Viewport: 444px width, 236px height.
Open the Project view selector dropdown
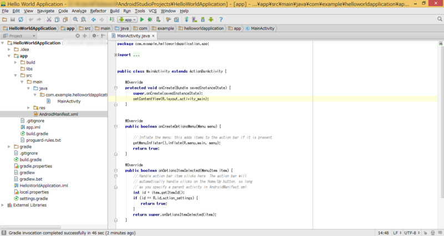(19, 36)
